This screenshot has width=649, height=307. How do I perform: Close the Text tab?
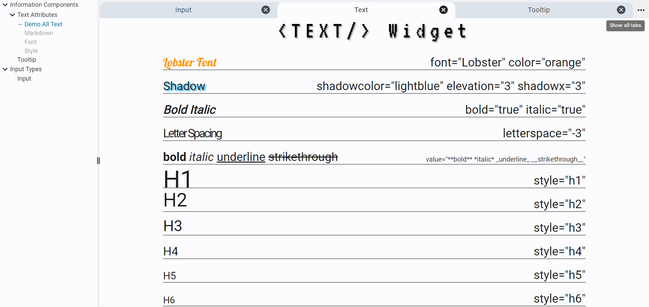click(x=443, y=10)
